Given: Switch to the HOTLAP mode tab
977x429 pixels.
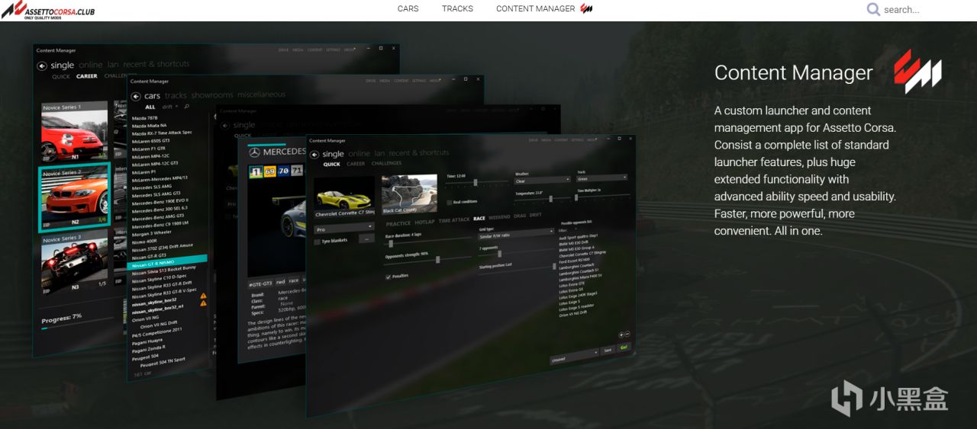Looking at the screenshot, I should pyautogui.click(x=424, y=222).
